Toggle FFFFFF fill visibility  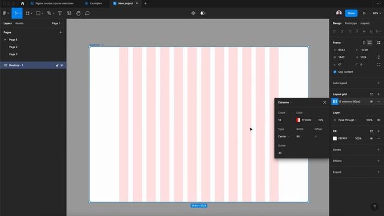point(371,139)
